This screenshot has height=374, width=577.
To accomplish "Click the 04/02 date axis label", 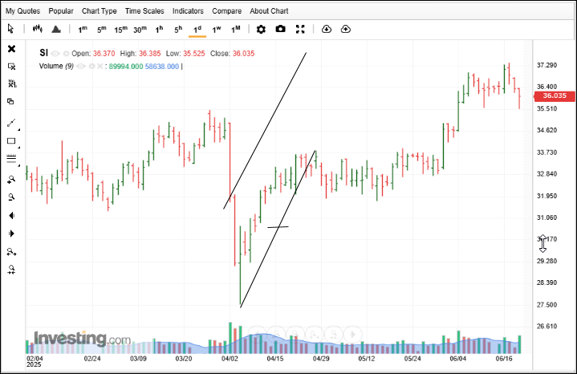I will 230,359.
